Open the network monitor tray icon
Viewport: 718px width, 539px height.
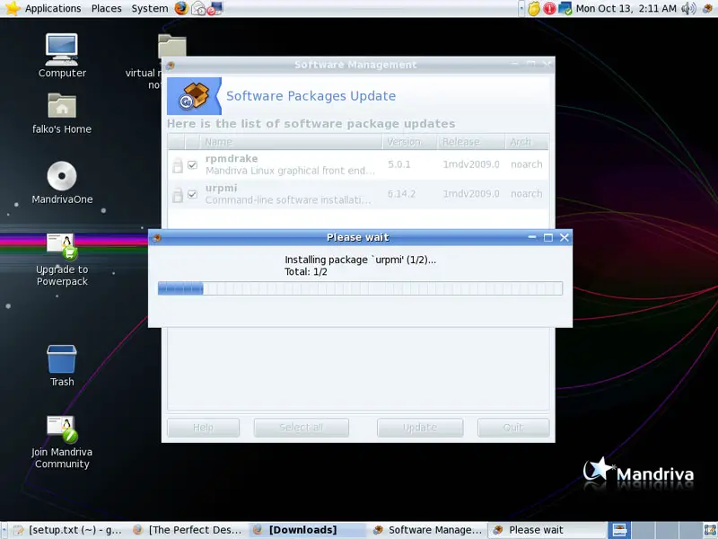click(565, 8)
